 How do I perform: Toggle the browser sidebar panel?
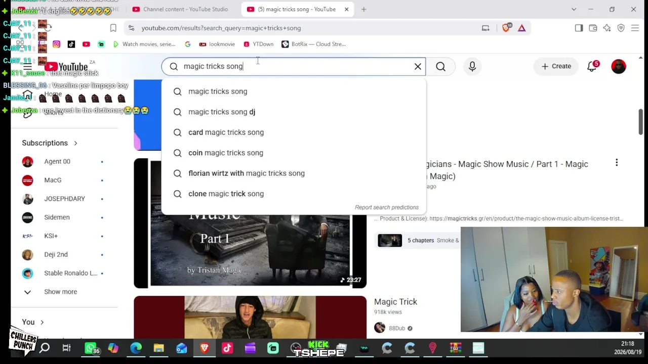[579, 28]
